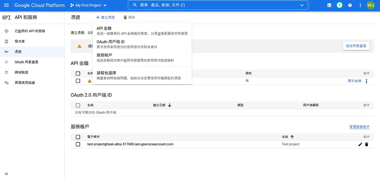Go to 已啟用的 API 和服務 in sidebar
380x180 pixels.
click(x=32, y=31)
